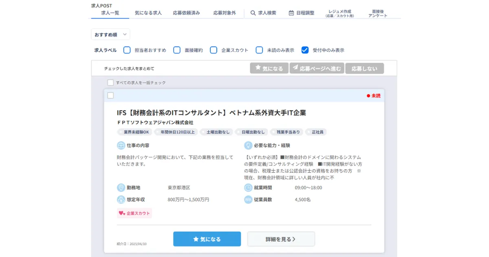Viewport: 489px width, 257px height.
Task: Open the おすすめ順 sort dropdown
Action: click(x=110, y=34)
